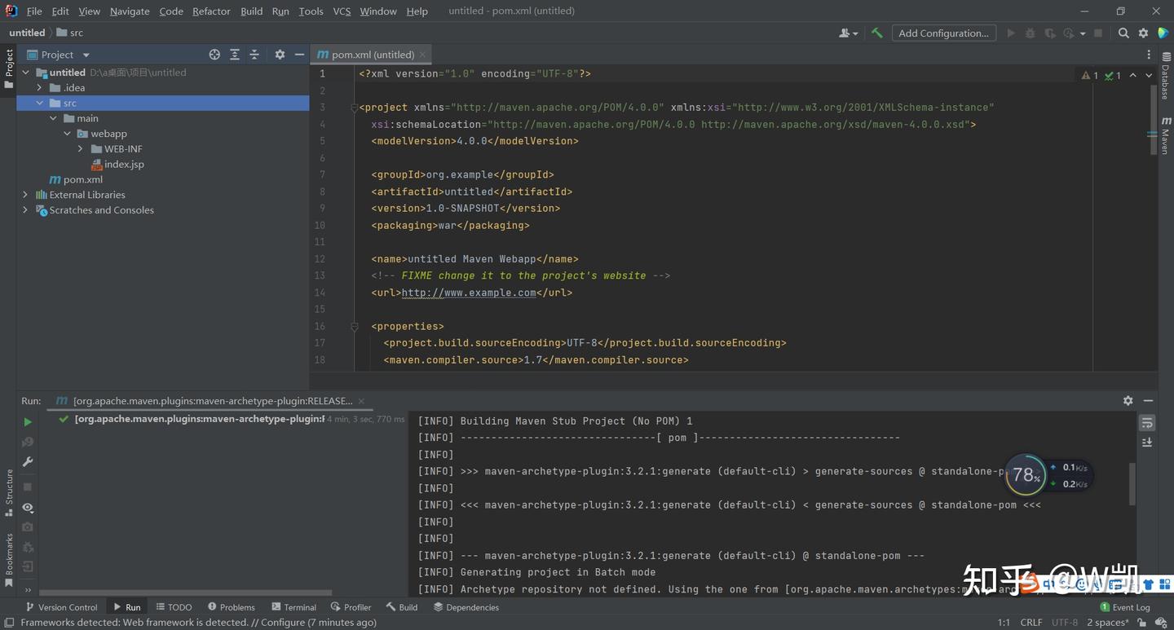The width and height of the screenshot is (1174, 630).
Task: Switch to the Terminal tool tab
Action: (293, 607)
